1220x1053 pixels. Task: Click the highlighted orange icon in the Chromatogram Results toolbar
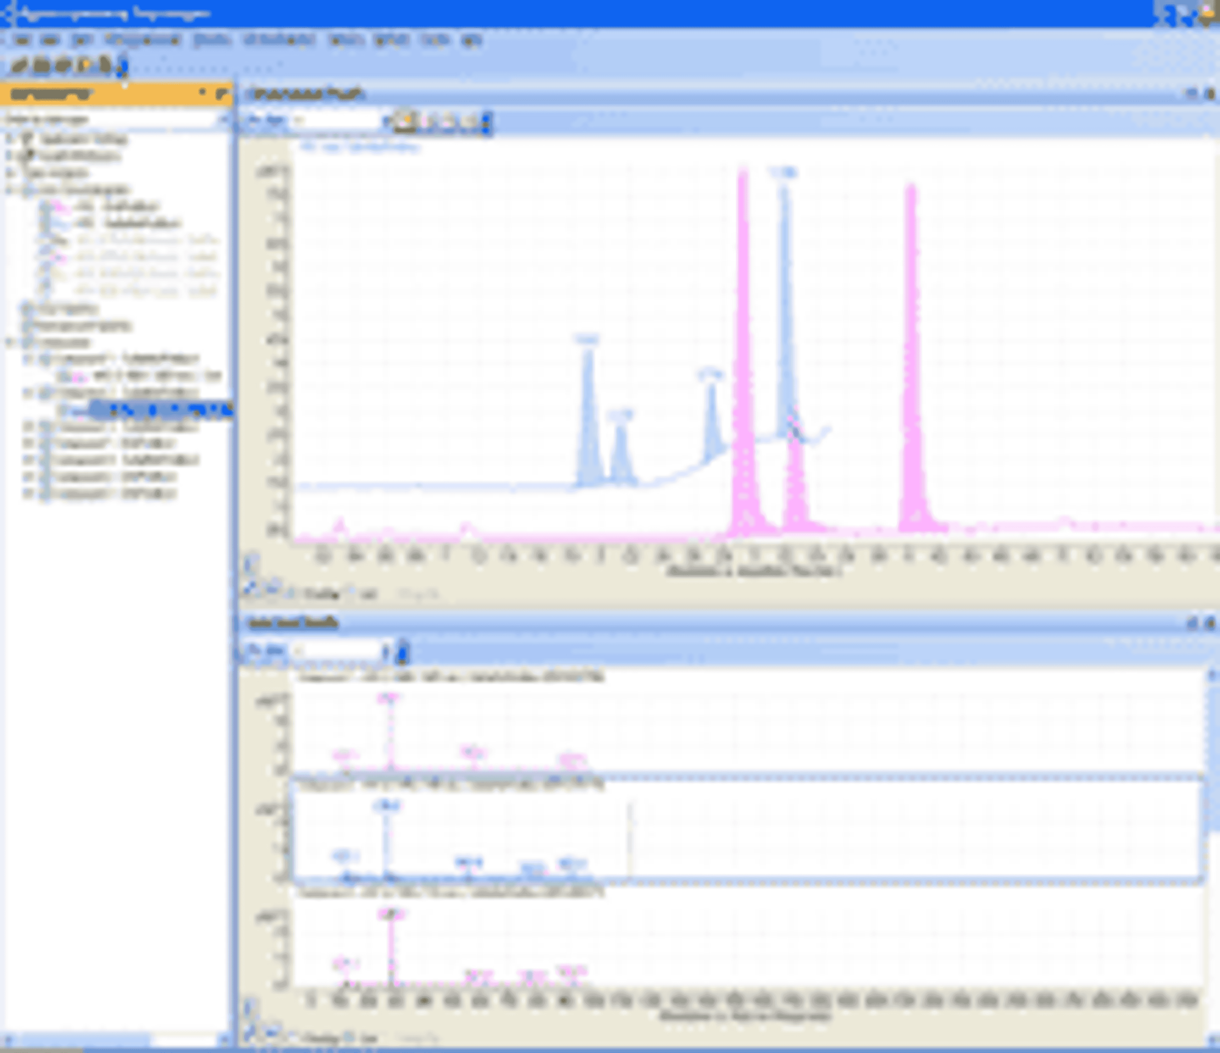tap(405, 122)
